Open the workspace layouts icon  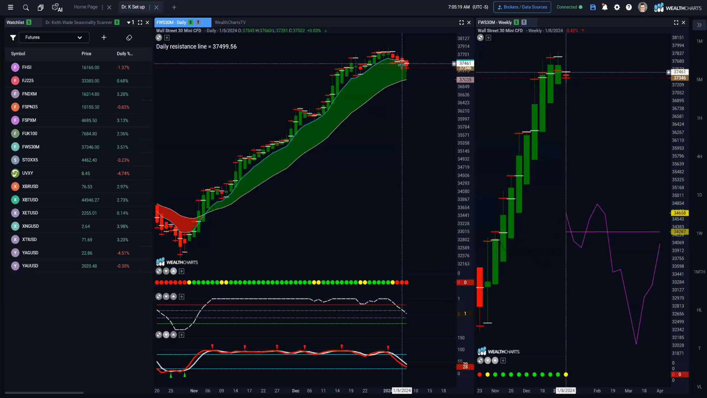point(41,7)
